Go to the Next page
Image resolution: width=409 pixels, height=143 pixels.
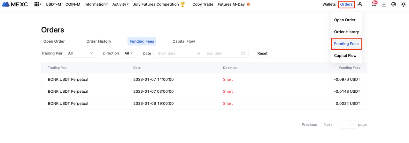(x=328, y=125)
